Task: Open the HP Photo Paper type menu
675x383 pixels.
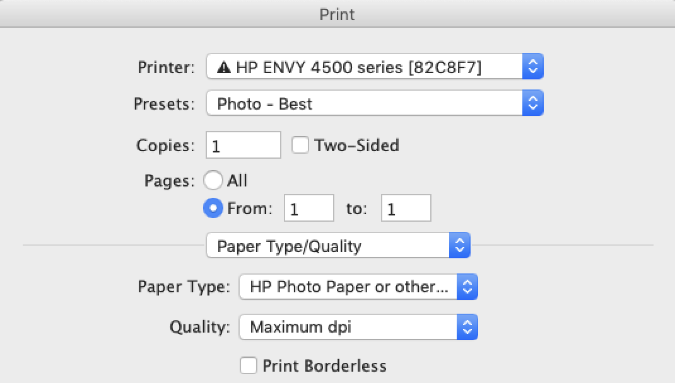Action: 348,287
